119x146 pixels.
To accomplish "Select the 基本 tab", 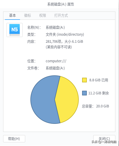I will [12, 15].
